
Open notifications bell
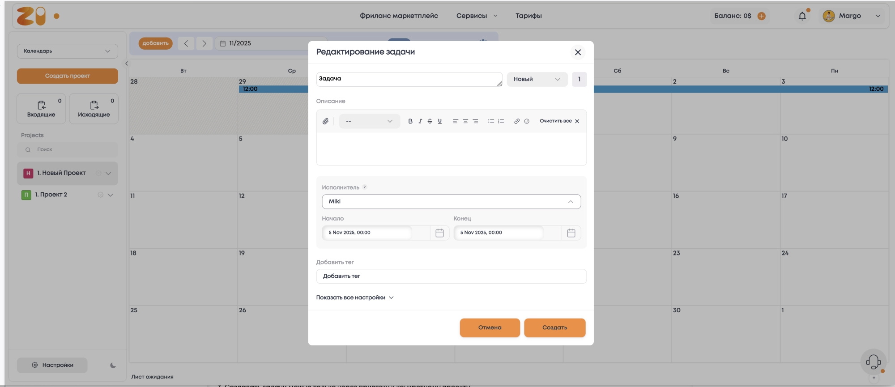(802, 16)
